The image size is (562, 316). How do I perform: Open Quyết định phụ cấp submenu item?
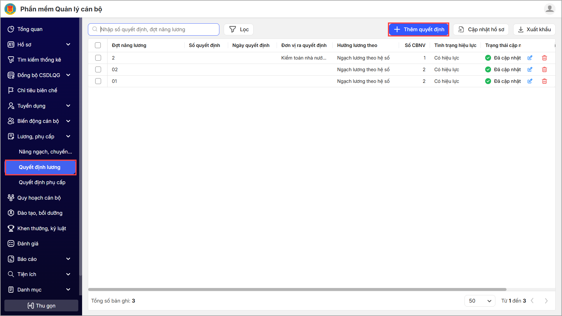coord(42,182)
